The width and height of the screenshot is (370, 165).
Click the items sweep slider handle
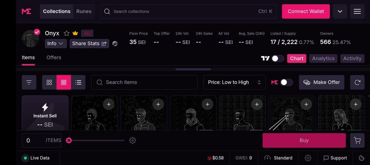click(x=69, y=141)
